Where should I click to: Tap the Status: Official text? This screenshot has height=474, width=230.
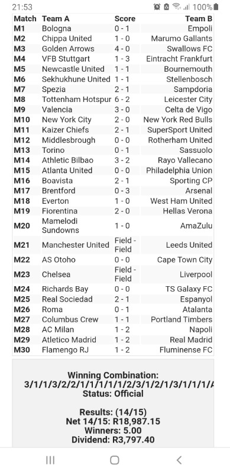pyautogui.click(x=113, y=393)
